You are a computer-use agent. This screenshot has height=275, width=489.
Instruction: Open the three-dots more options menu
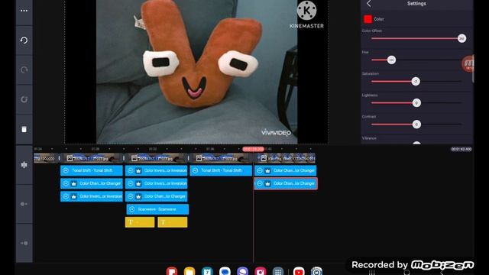pyautogui.click(x=24, y=11)
